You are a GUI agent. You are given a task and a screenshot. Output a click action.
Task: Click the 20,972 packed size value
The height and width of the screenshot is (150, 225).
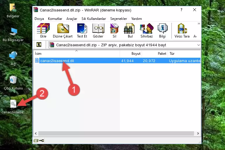149,61
